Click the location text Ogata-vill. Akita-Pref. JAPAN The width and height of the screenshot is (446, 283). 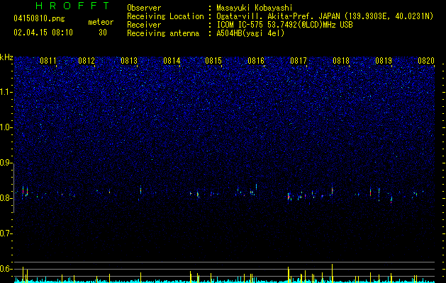point(277,16)
